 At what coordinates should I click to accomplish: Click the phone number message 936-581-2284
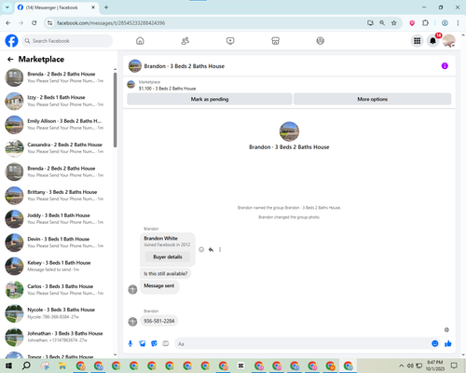[159, 321]
